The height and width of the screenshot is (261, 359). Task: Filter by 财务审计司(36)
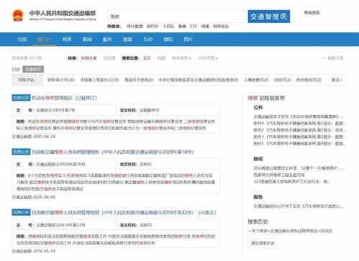pos(61,80)
